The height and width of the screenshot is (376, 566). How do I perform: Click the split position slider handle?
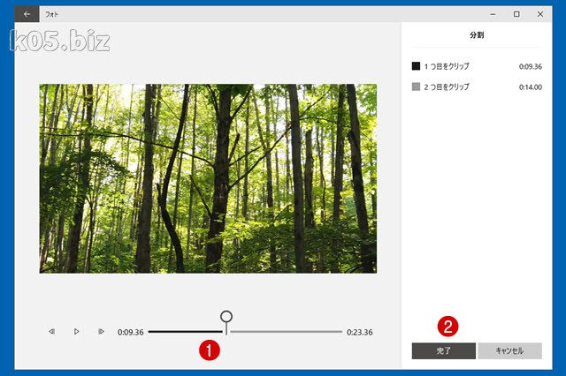point(226,317)
